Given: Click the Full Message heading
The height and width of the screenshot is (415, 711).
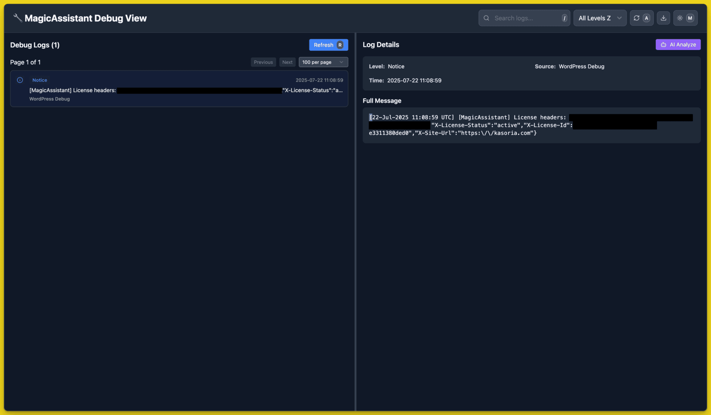Looking at the screenshot, I should click(x=382, y=101).
